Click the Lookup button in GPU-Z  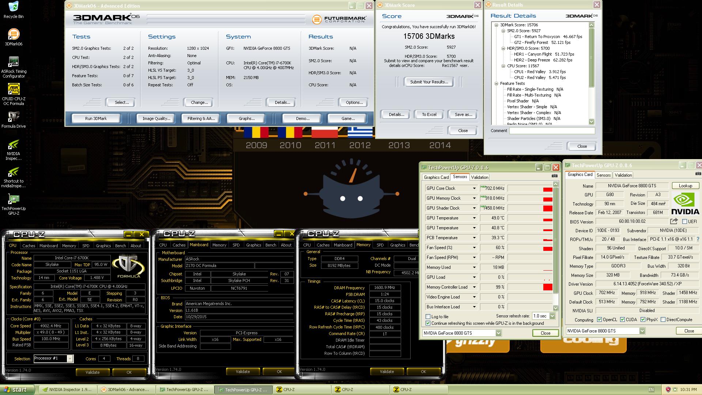click(685, 186)
